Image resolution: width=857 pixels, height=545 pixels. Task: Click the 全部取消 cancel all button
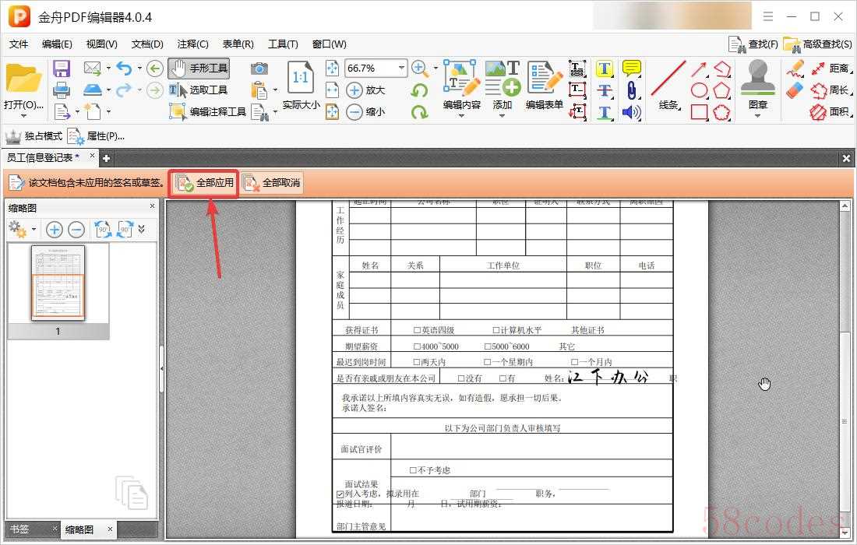click(272, 183)
